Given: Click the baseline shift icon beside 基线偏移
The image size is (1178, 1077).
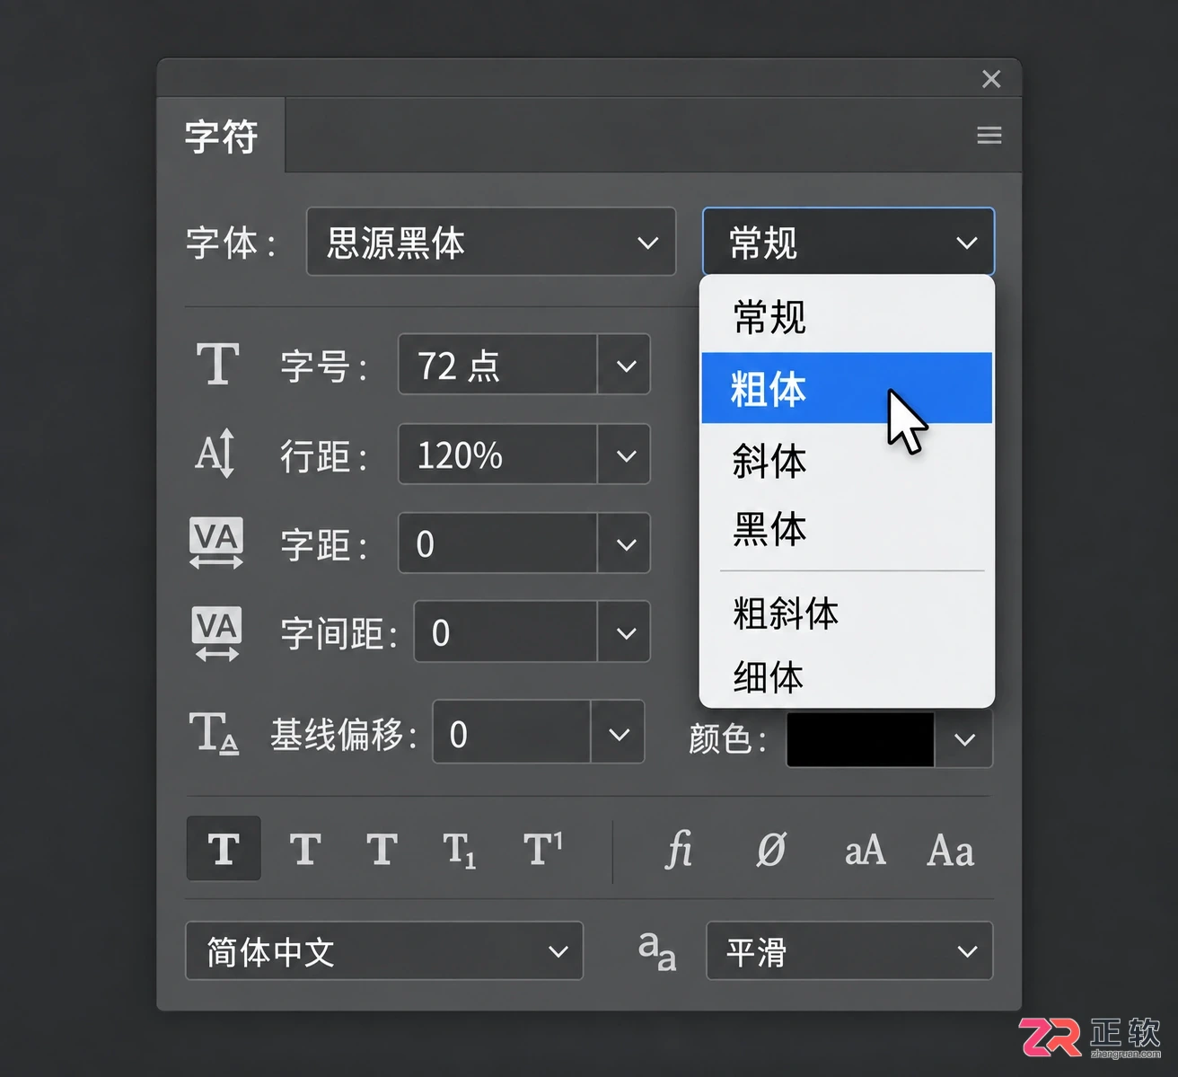Looking at the screenshot, I should pyautogui.click(x=214, y=733).
